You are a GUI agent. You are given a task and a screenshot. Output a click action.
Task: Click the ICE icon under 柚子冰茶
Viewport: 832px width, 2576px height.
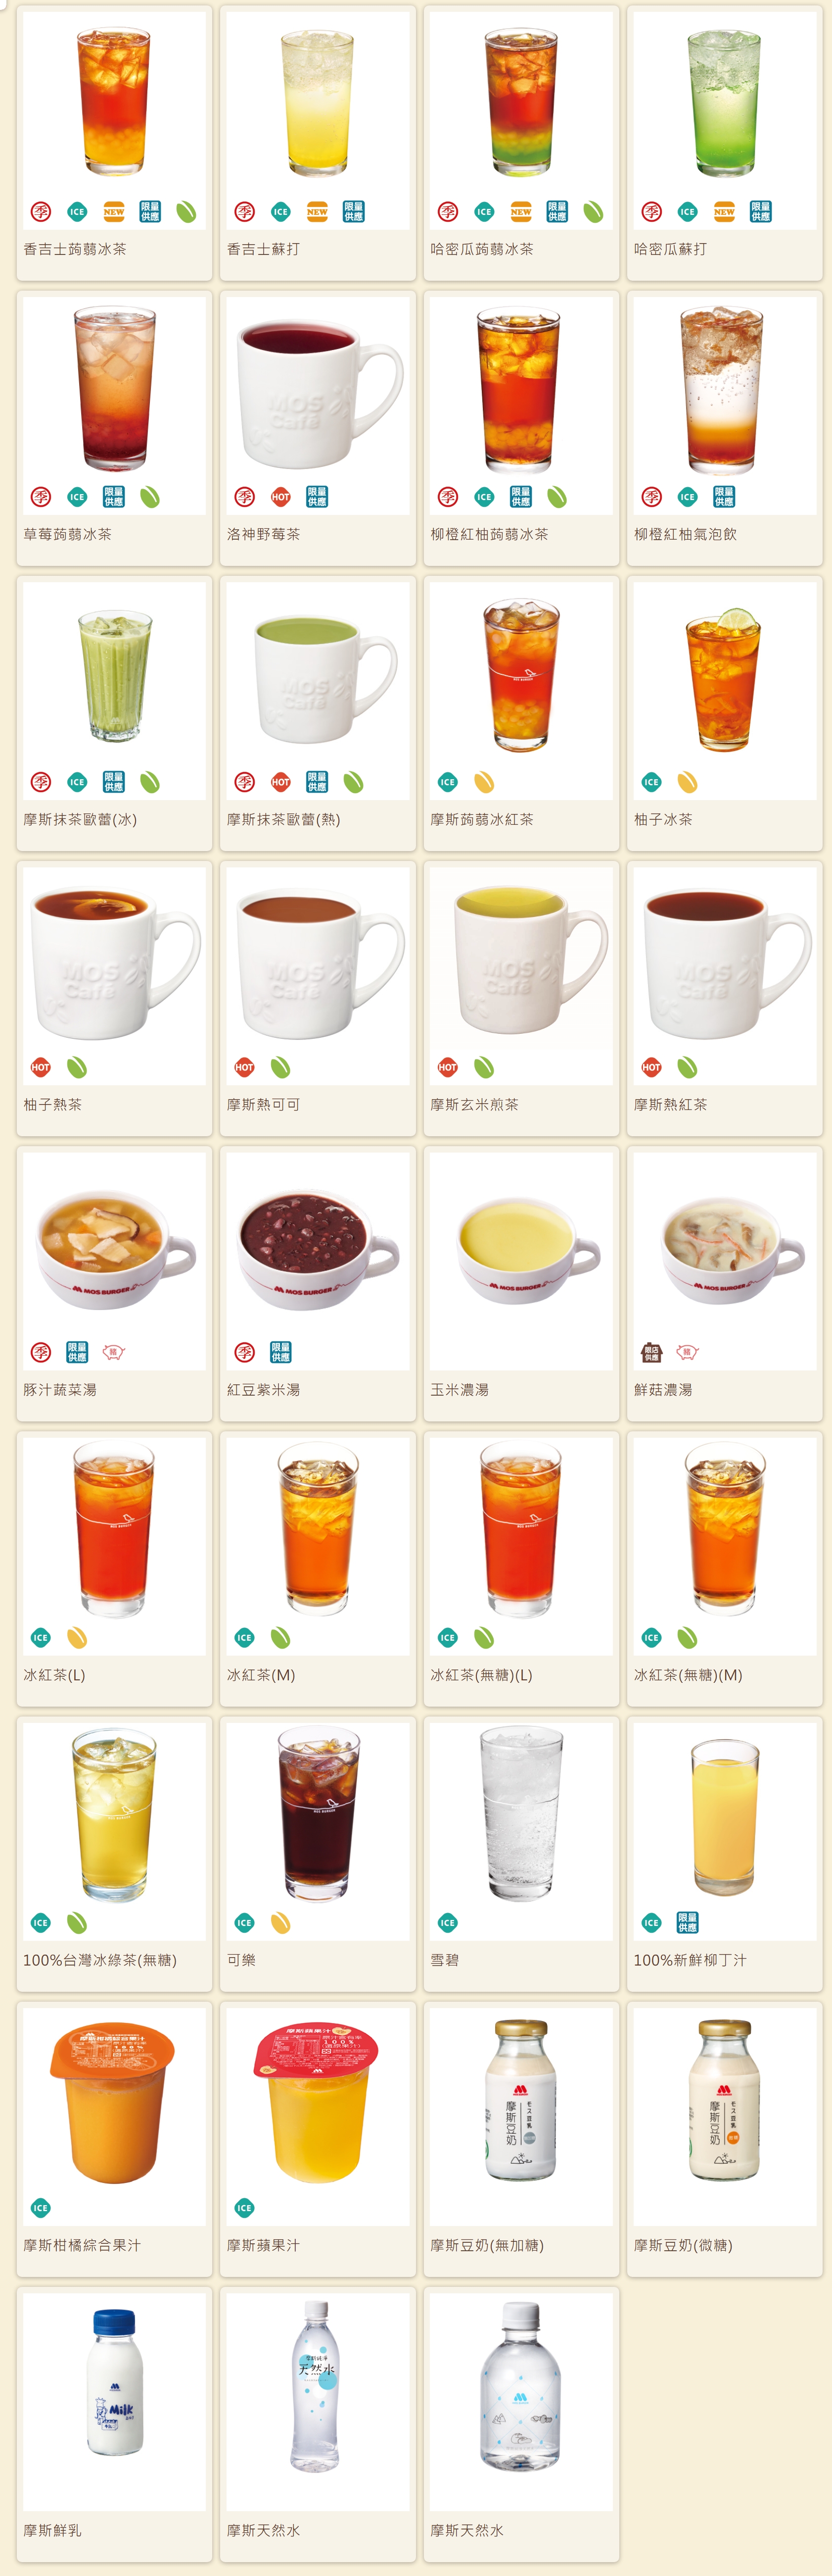click(651, 782)
